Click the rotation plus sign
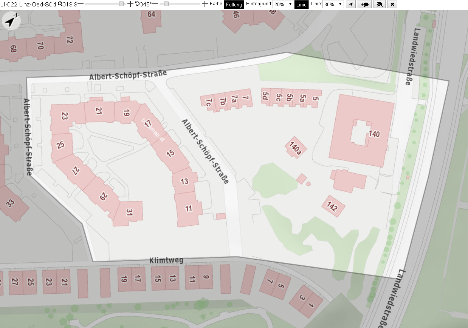The width and height of the screenshot is (468, 328). (205, 4)
